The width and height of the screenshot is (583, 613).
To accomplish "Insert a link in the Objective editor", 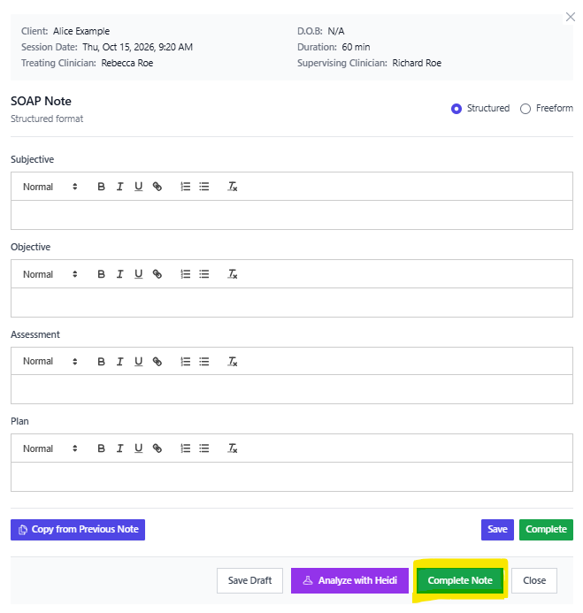I will 157,274.
